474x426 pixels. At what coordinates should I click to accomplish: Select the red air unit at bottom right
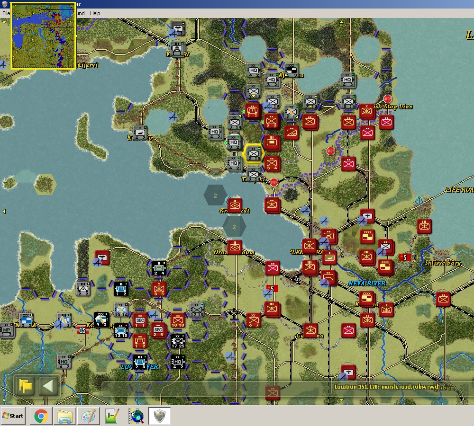coord(348,372)
